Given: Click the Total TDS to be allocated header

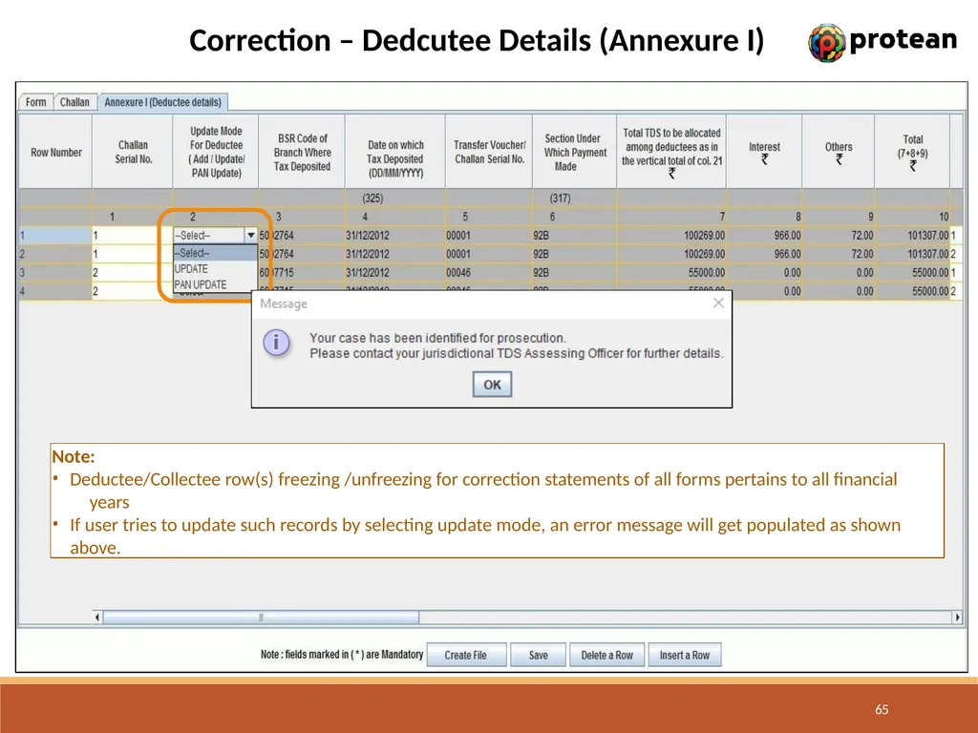Looking at the screenshot, I should [671, 152].
